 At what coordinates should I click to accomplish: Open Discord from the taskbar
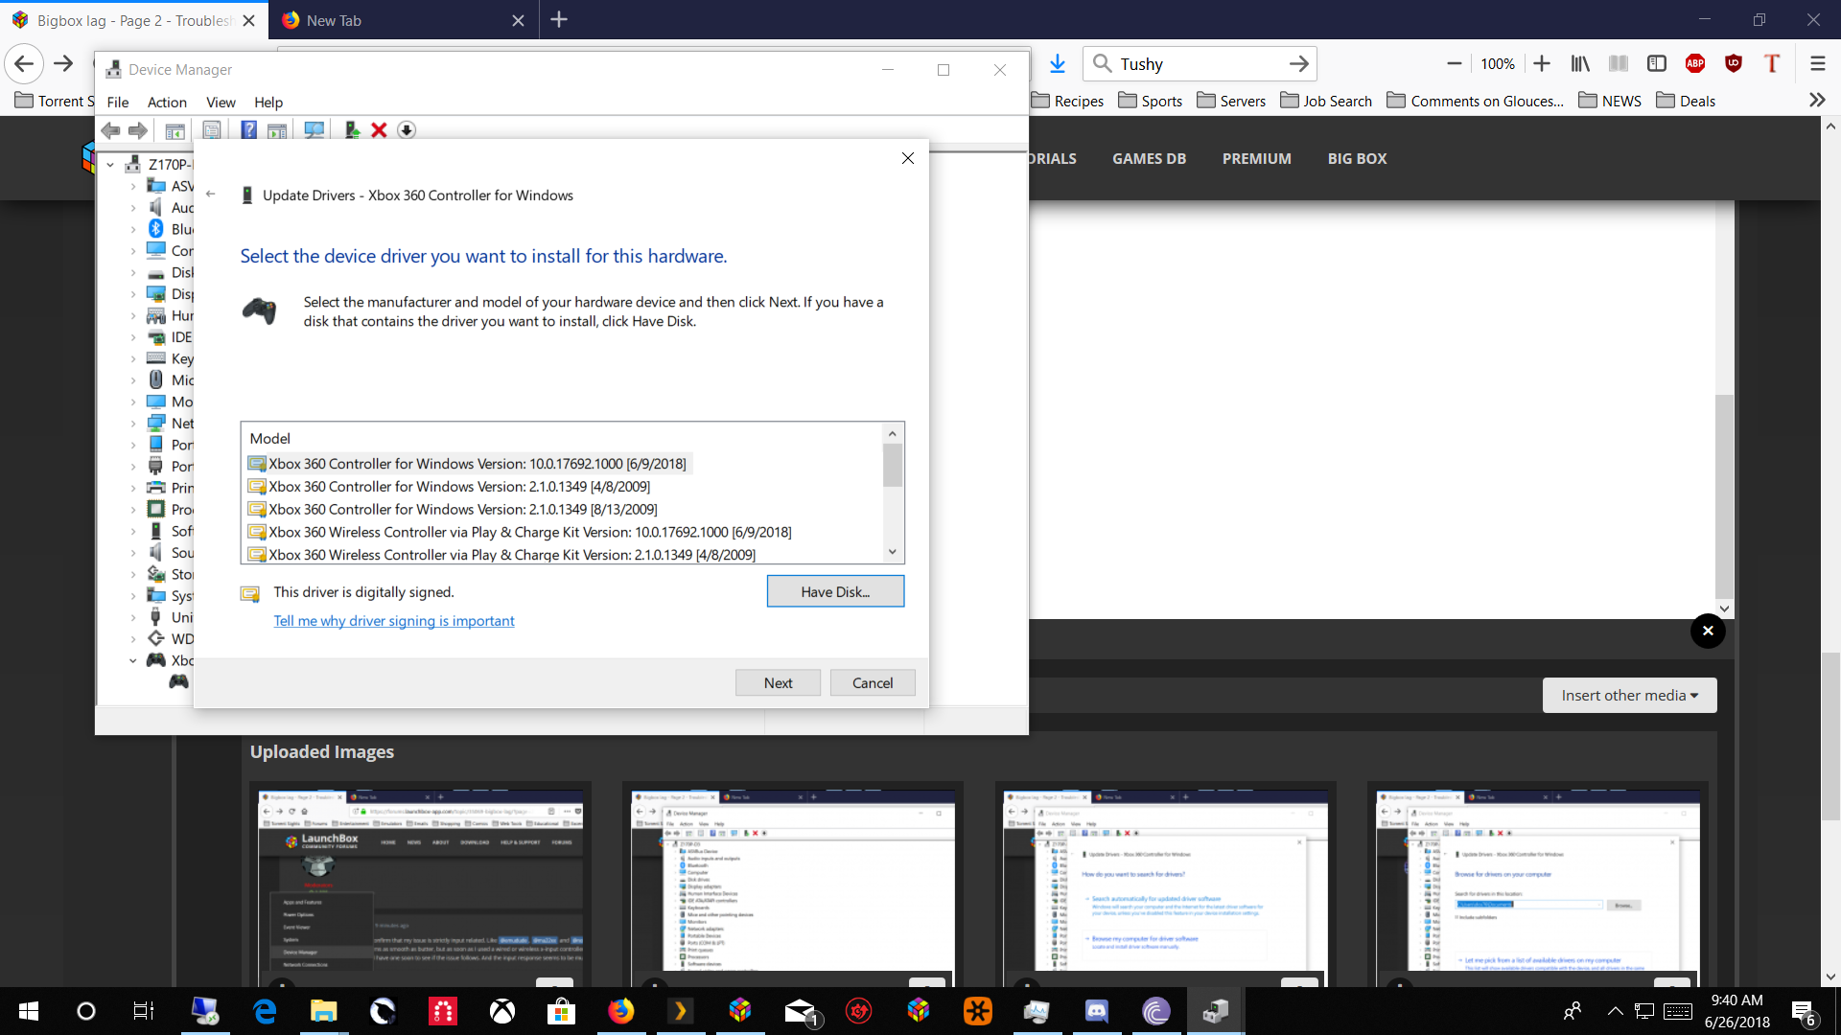pyautogui.click(x=1096, y=1011)
